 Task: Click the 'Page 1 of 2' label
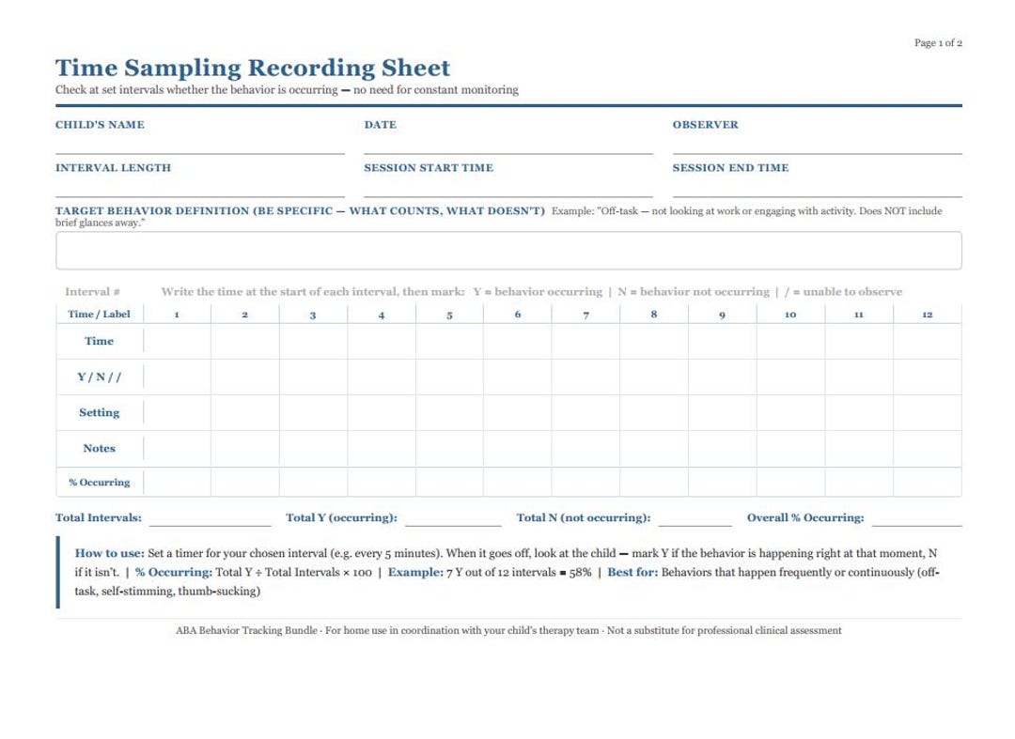[x=938, y=42]
